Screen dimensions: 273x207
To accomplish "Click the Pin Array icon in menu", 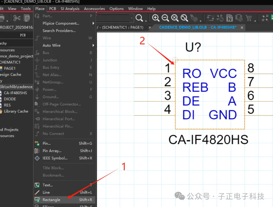I will (37, 151).
